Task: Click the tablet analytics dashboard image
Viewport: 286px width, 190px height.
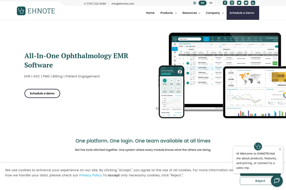Action: (255, 92)
